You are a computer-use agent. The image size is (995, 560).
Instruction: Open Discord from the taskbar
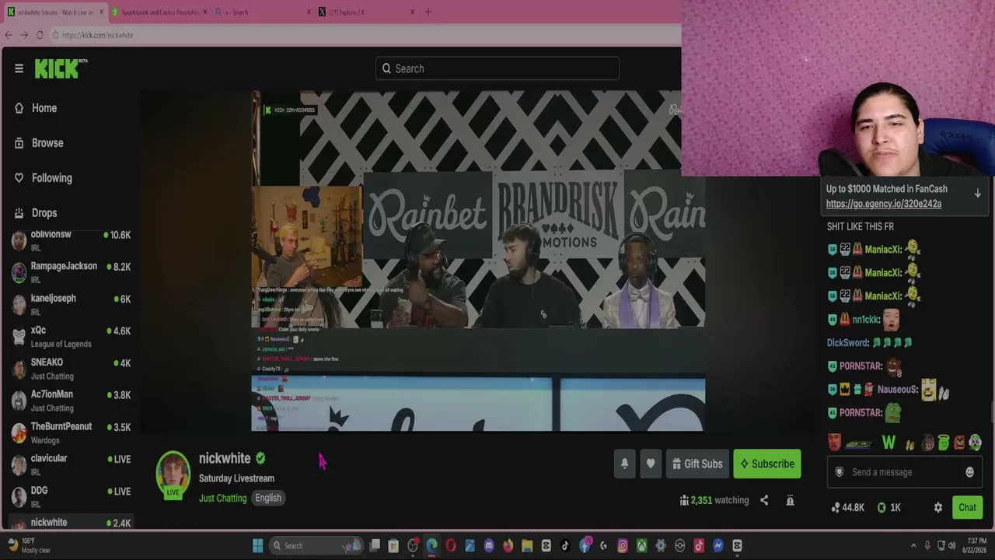(x=489, y=545)
